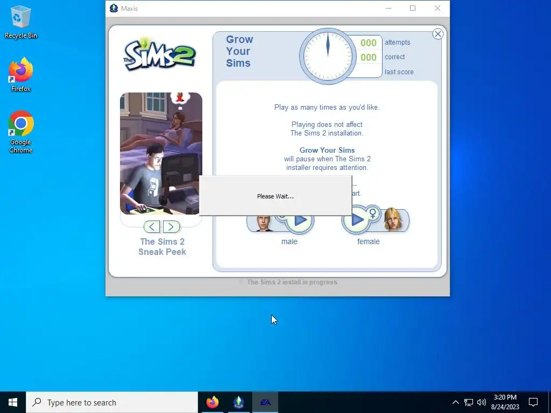Close the Maxis window
551x413 pixels.
click(437, 8)
